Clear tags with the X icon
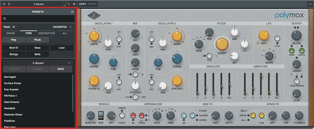 [14, 27]
